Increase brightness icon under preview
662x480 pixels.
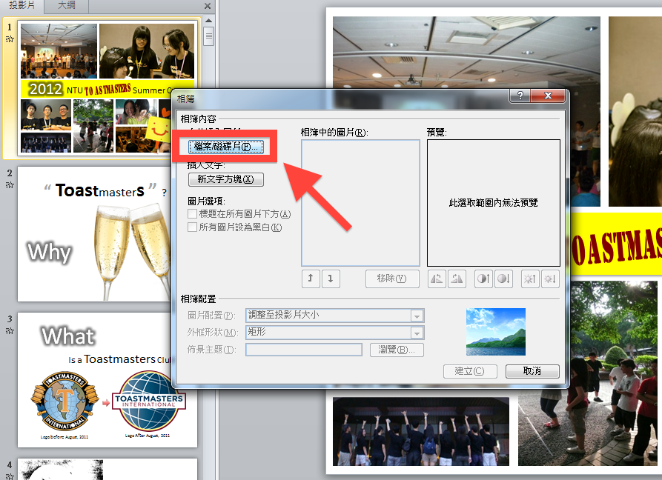tap(530, 279)
